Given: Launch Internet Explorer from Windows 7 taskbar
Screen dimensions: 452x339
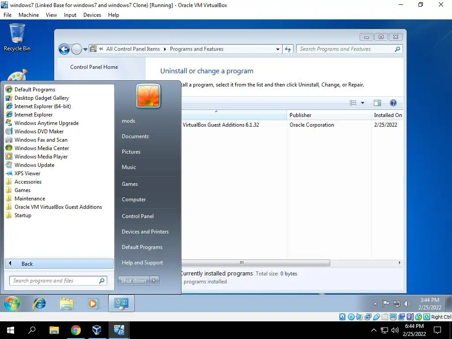Looking at the screenshot, I should 39,304.
